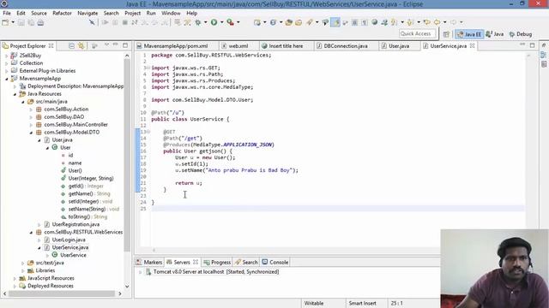Expand the com.SellBuy.DAO package
This screenshot has height=308, width=549.
point(31,117)
